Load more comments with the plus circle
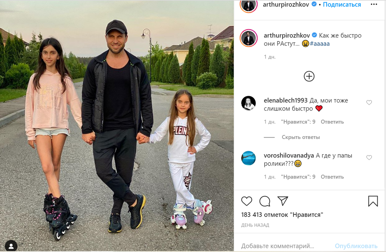This screenshot has height=252, width=386. click(x=309, y=76)
